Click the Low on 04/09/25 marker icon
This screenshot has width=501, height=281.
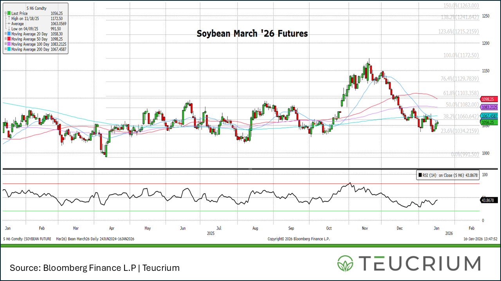tap(9, 28)
